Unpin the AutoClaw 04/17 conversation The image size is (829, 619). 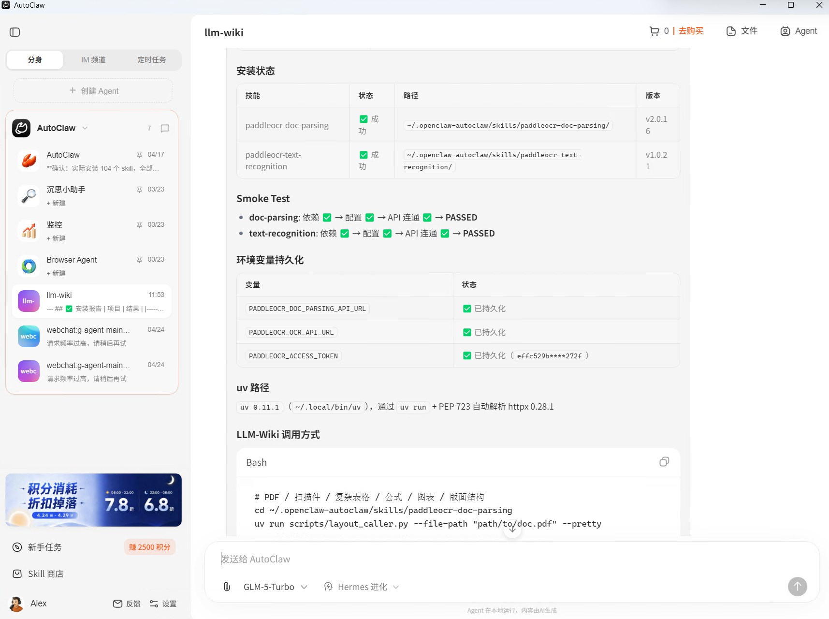(139, 155)
